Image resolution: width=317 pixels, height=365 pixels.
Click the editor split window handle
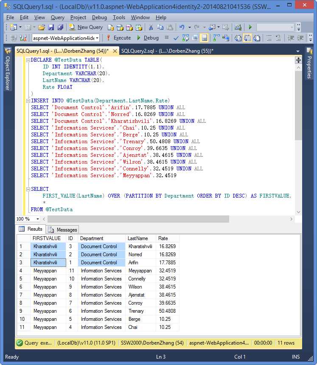pyautogui.click(x=298, y=60)
